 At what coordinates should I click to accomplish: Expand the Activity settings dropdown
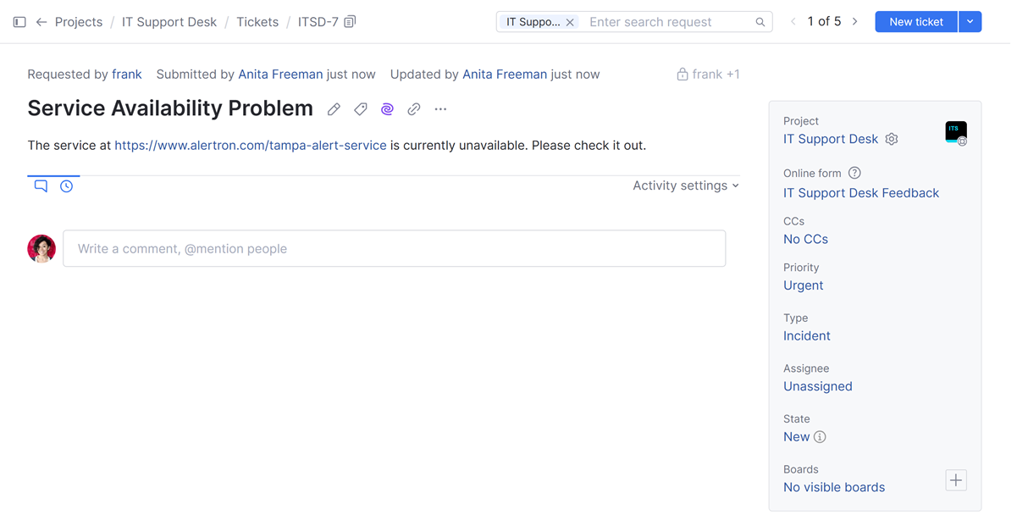(x=686, y=185)
